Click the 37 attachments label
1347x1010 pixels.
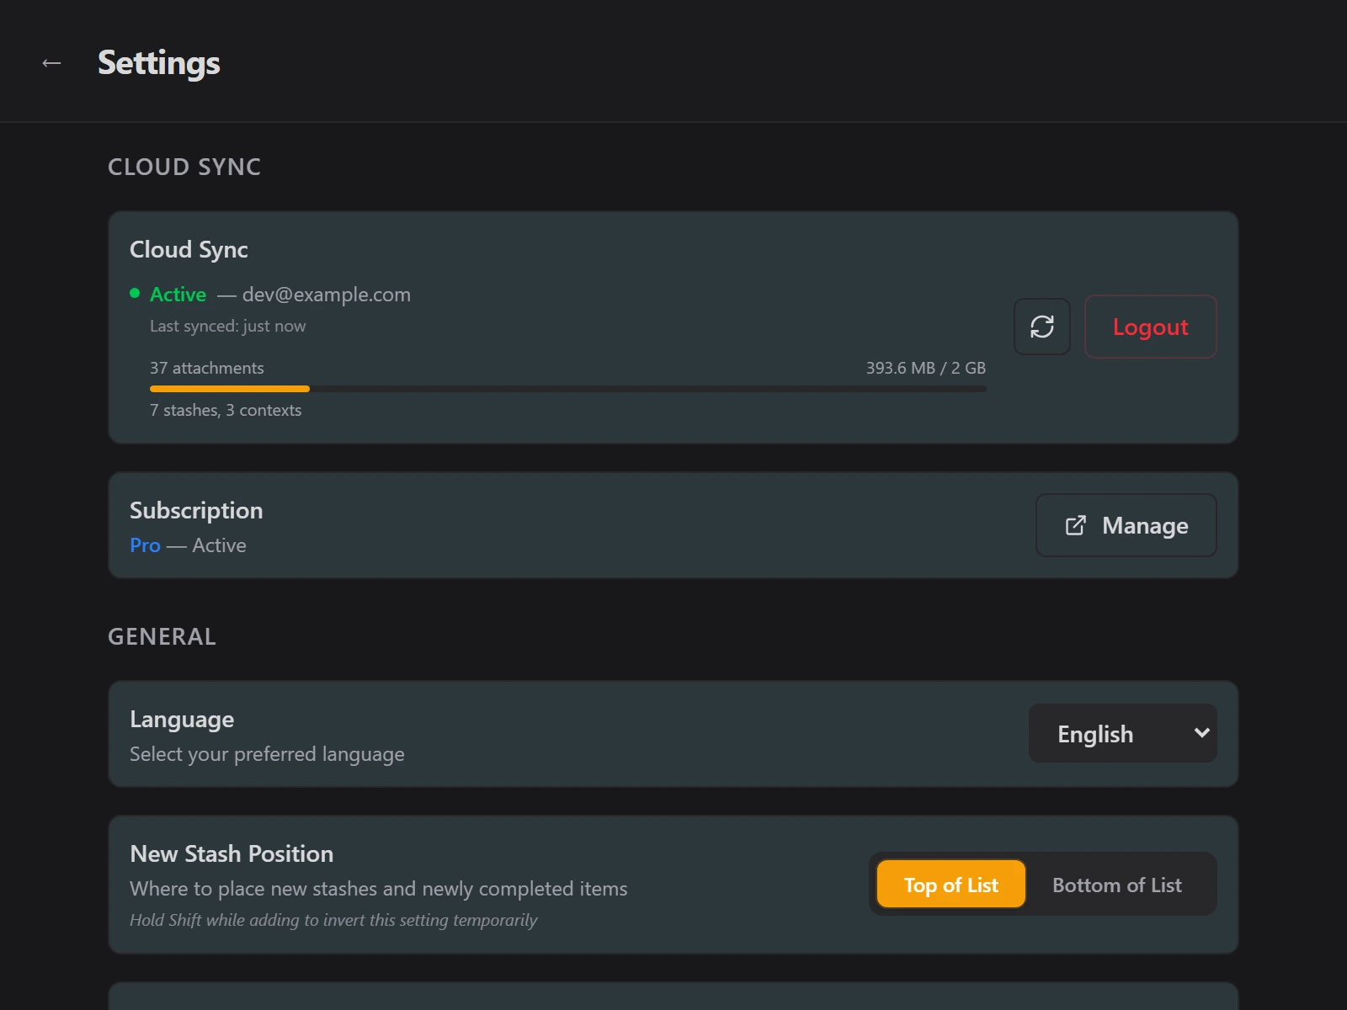pyautogui.click(x=207, y=368)
